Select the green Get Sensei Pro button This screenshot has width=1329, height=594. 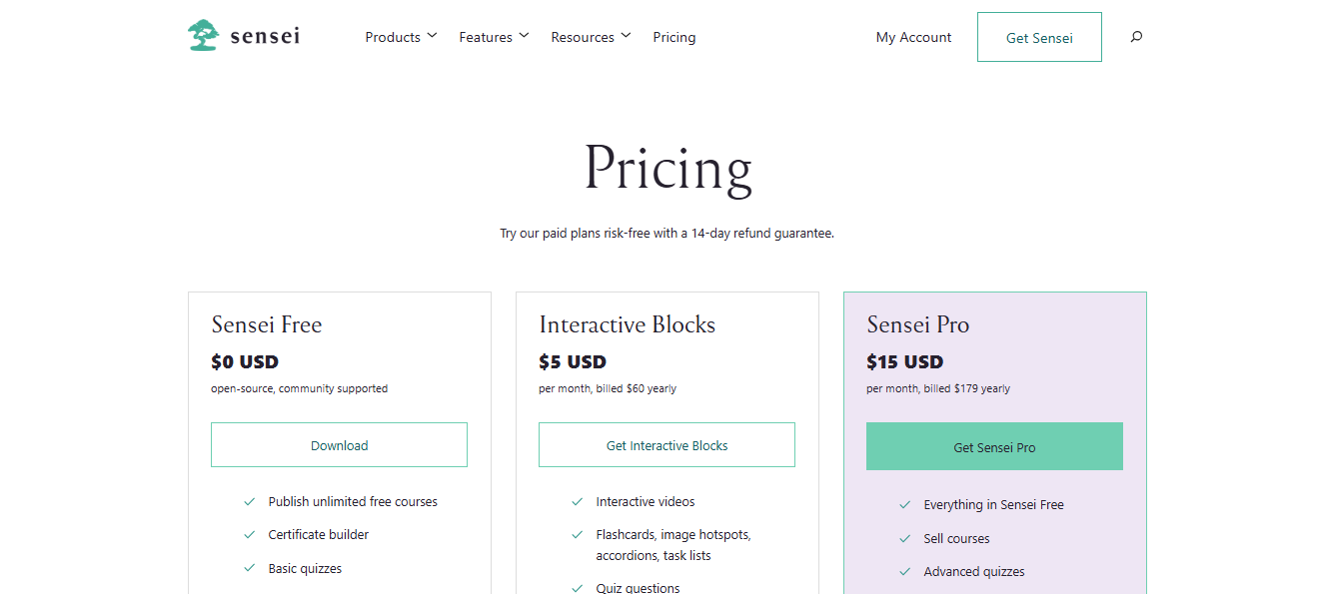pos(994,446)
